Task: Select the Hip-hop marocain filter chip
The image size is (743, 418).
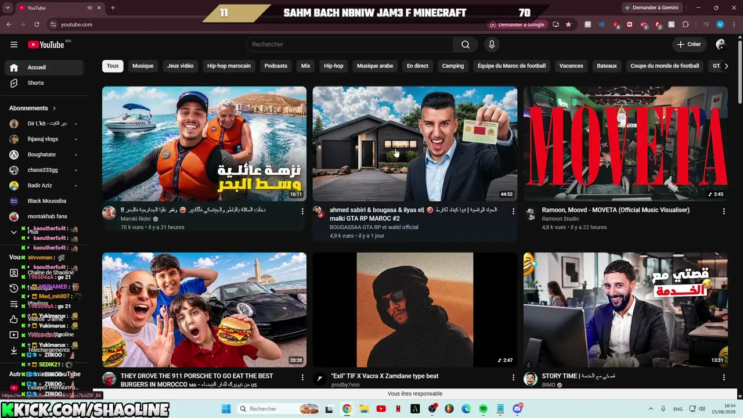Action: click(229, 66)
